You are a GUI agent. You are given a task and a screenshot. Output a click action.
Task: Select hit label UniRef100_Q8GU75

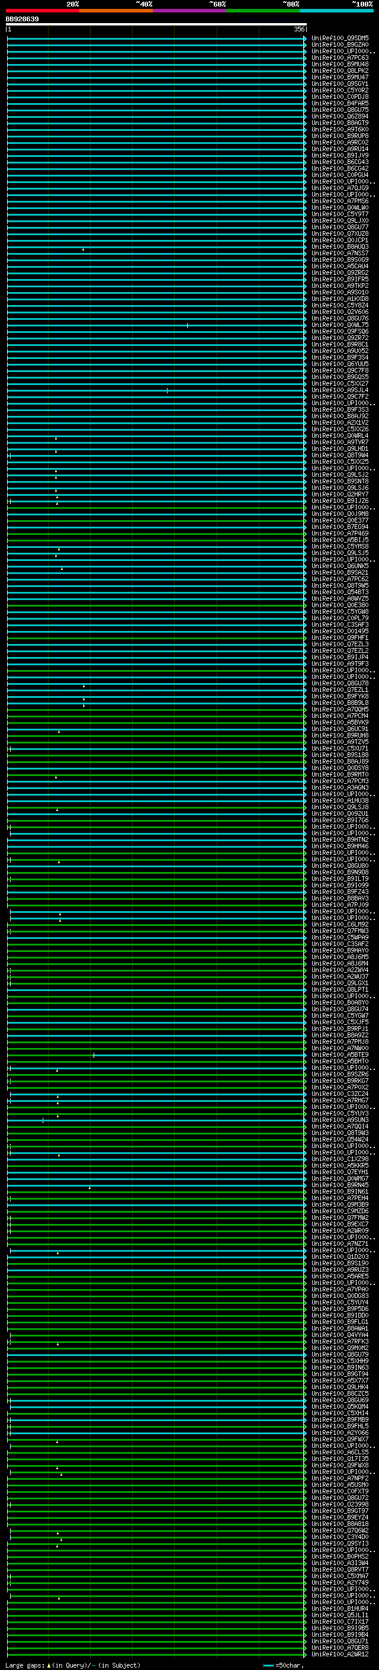(340, 110)
